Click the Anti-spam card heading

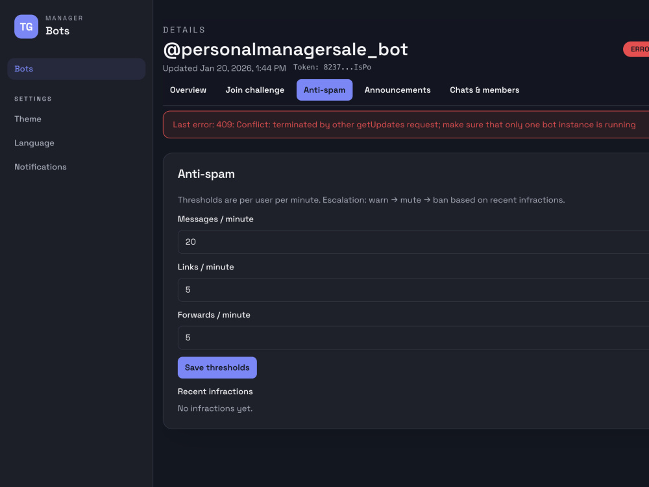[206, 174]
